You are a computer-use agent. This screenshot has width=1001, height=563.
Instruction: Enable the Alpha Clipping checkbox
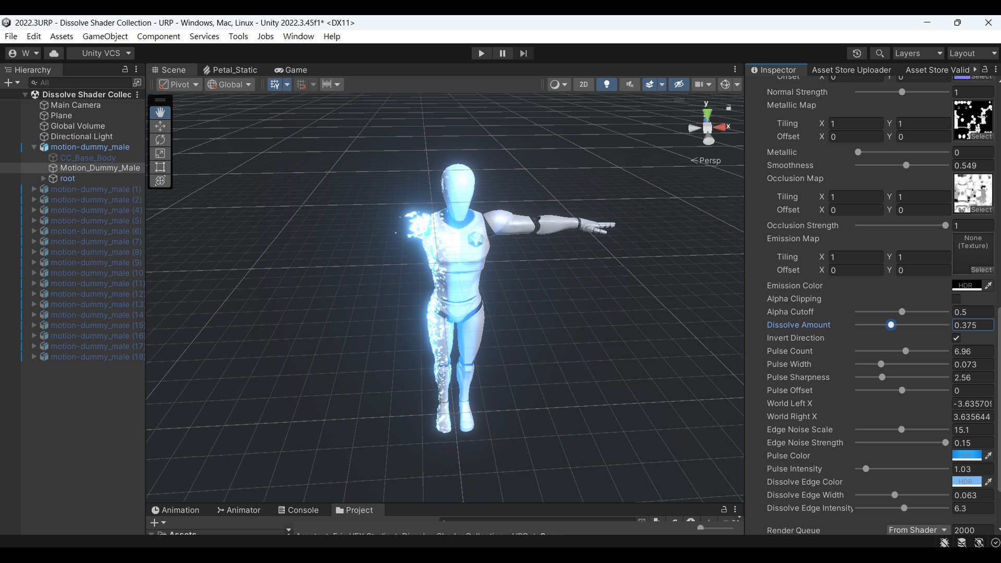tap(956, 299)
